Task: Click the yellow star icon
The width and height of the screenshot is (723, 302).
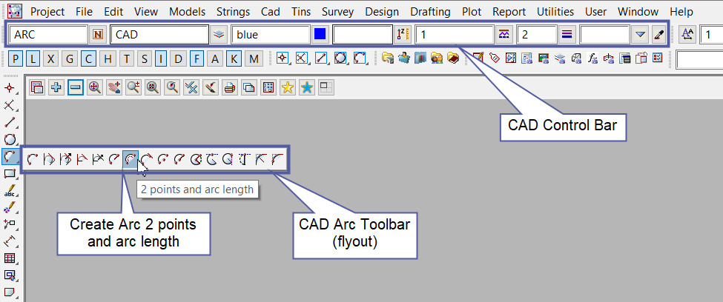Action: (x=288, y=87)
